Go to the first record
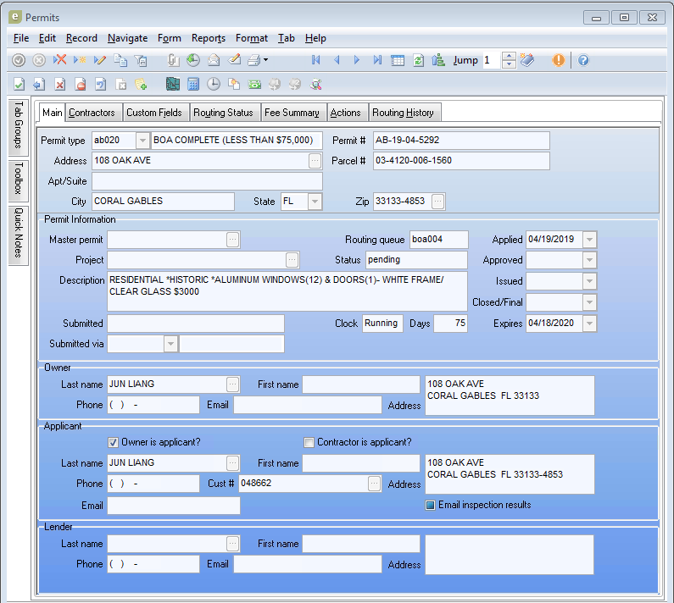Screen dimensions: 674x603 315,60
